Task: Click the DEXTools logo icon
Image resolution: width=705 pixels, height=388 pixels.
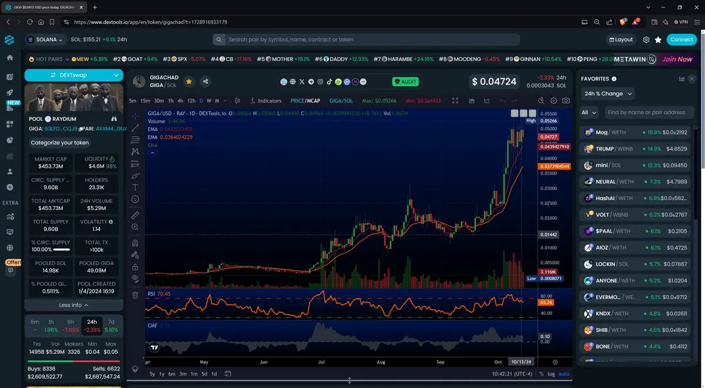Action: coord(9,39)
